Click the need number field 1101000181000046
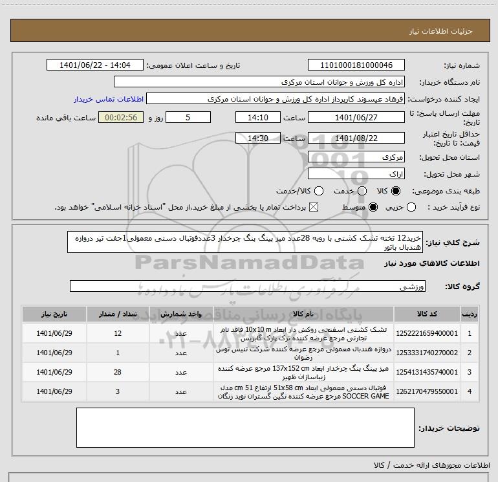Screen dimensions: 498x482 [x=356, y=65]
